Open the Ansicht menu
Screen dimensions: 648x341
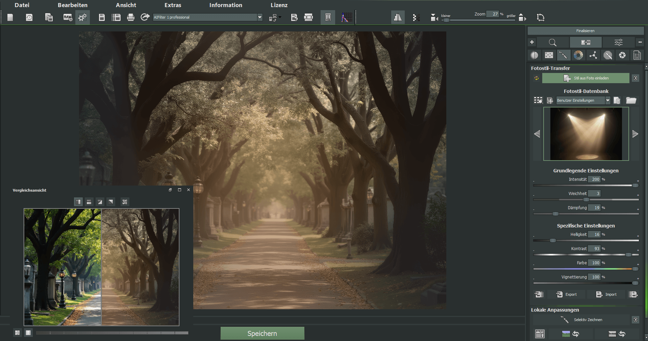tap(126, 5)
